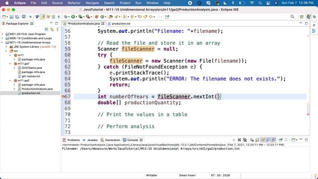
Task: Select ProductionAnalysis.java in Package Explorer
Action: click(37, 89)
